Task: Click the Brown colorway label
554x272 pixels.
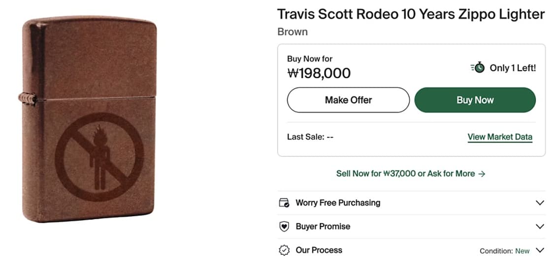Action: pyautogui.click(x=293, y=32)
